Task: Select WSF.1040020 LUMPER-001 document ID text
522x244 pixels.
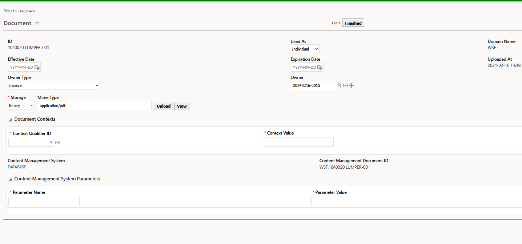Action: point(345,167)
